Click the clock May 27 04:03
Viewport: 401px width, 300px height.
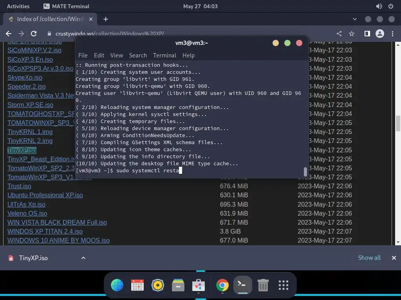(200, 6)
